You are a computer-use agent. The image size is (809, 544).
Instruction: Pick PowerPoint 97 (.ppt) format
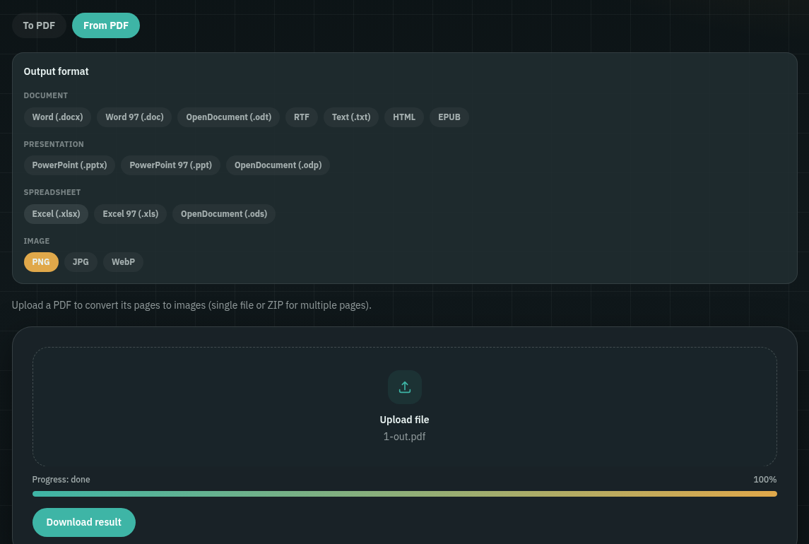click(x=171, y=165)
